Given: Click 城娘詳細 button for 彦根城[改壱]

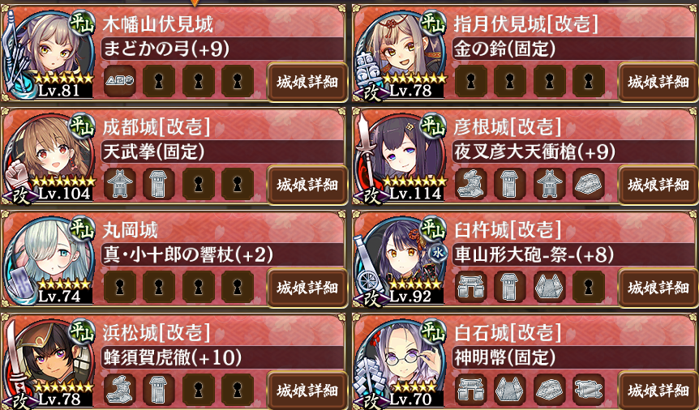Looking at the screenshot, I should [x=658, y=185].
